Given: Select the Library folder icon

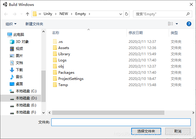Looking at the screenshot, I should 55,54.
